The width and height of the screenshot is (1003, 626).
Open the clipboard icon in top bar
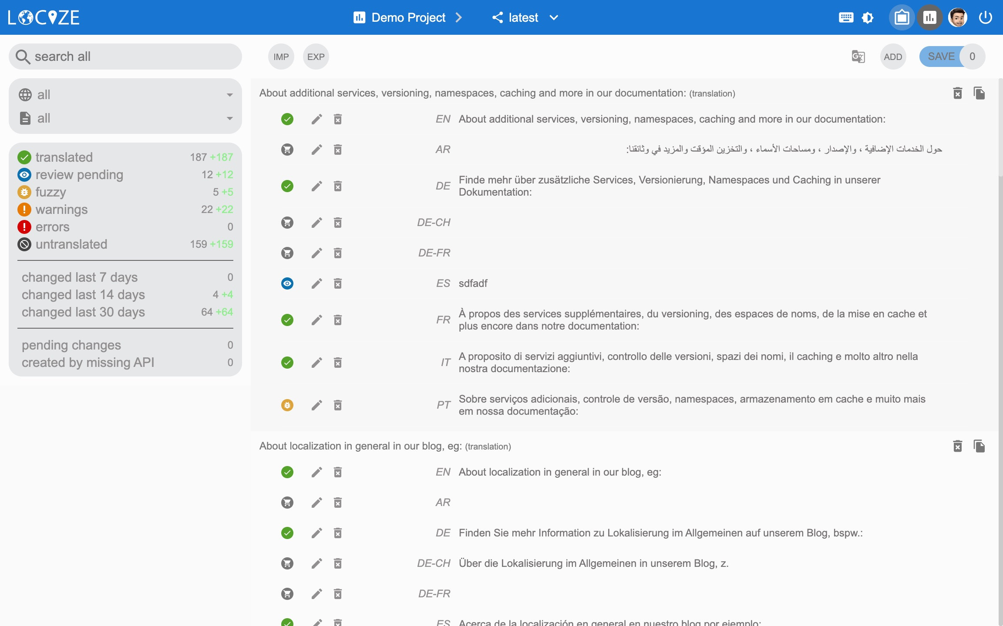pyautogui.click(x=902, y=17)
